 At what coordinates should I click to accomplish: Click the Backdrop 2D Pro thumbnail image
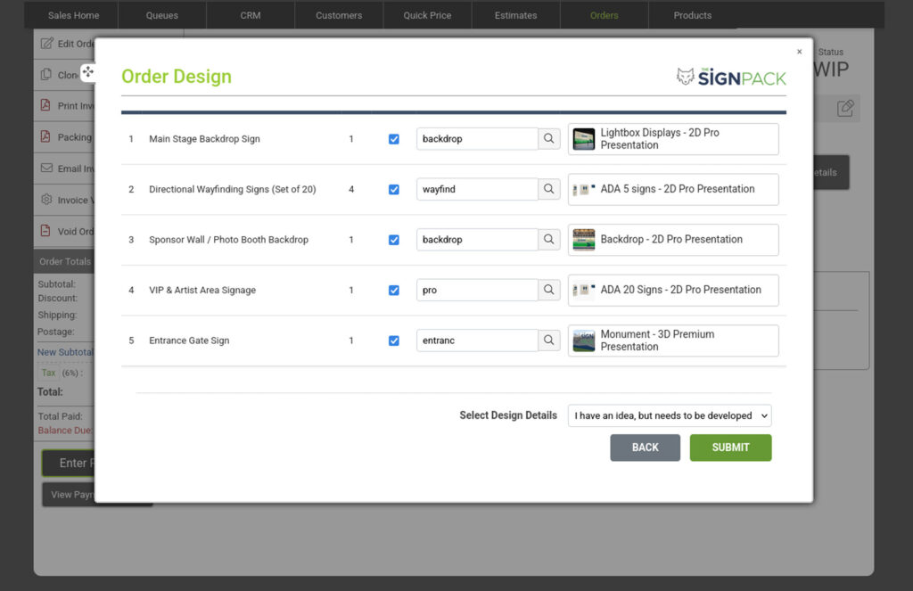[583, 240]
